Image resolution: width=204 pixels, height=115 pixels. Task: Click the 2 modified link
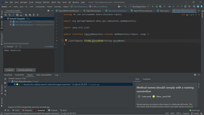[49, 47]
